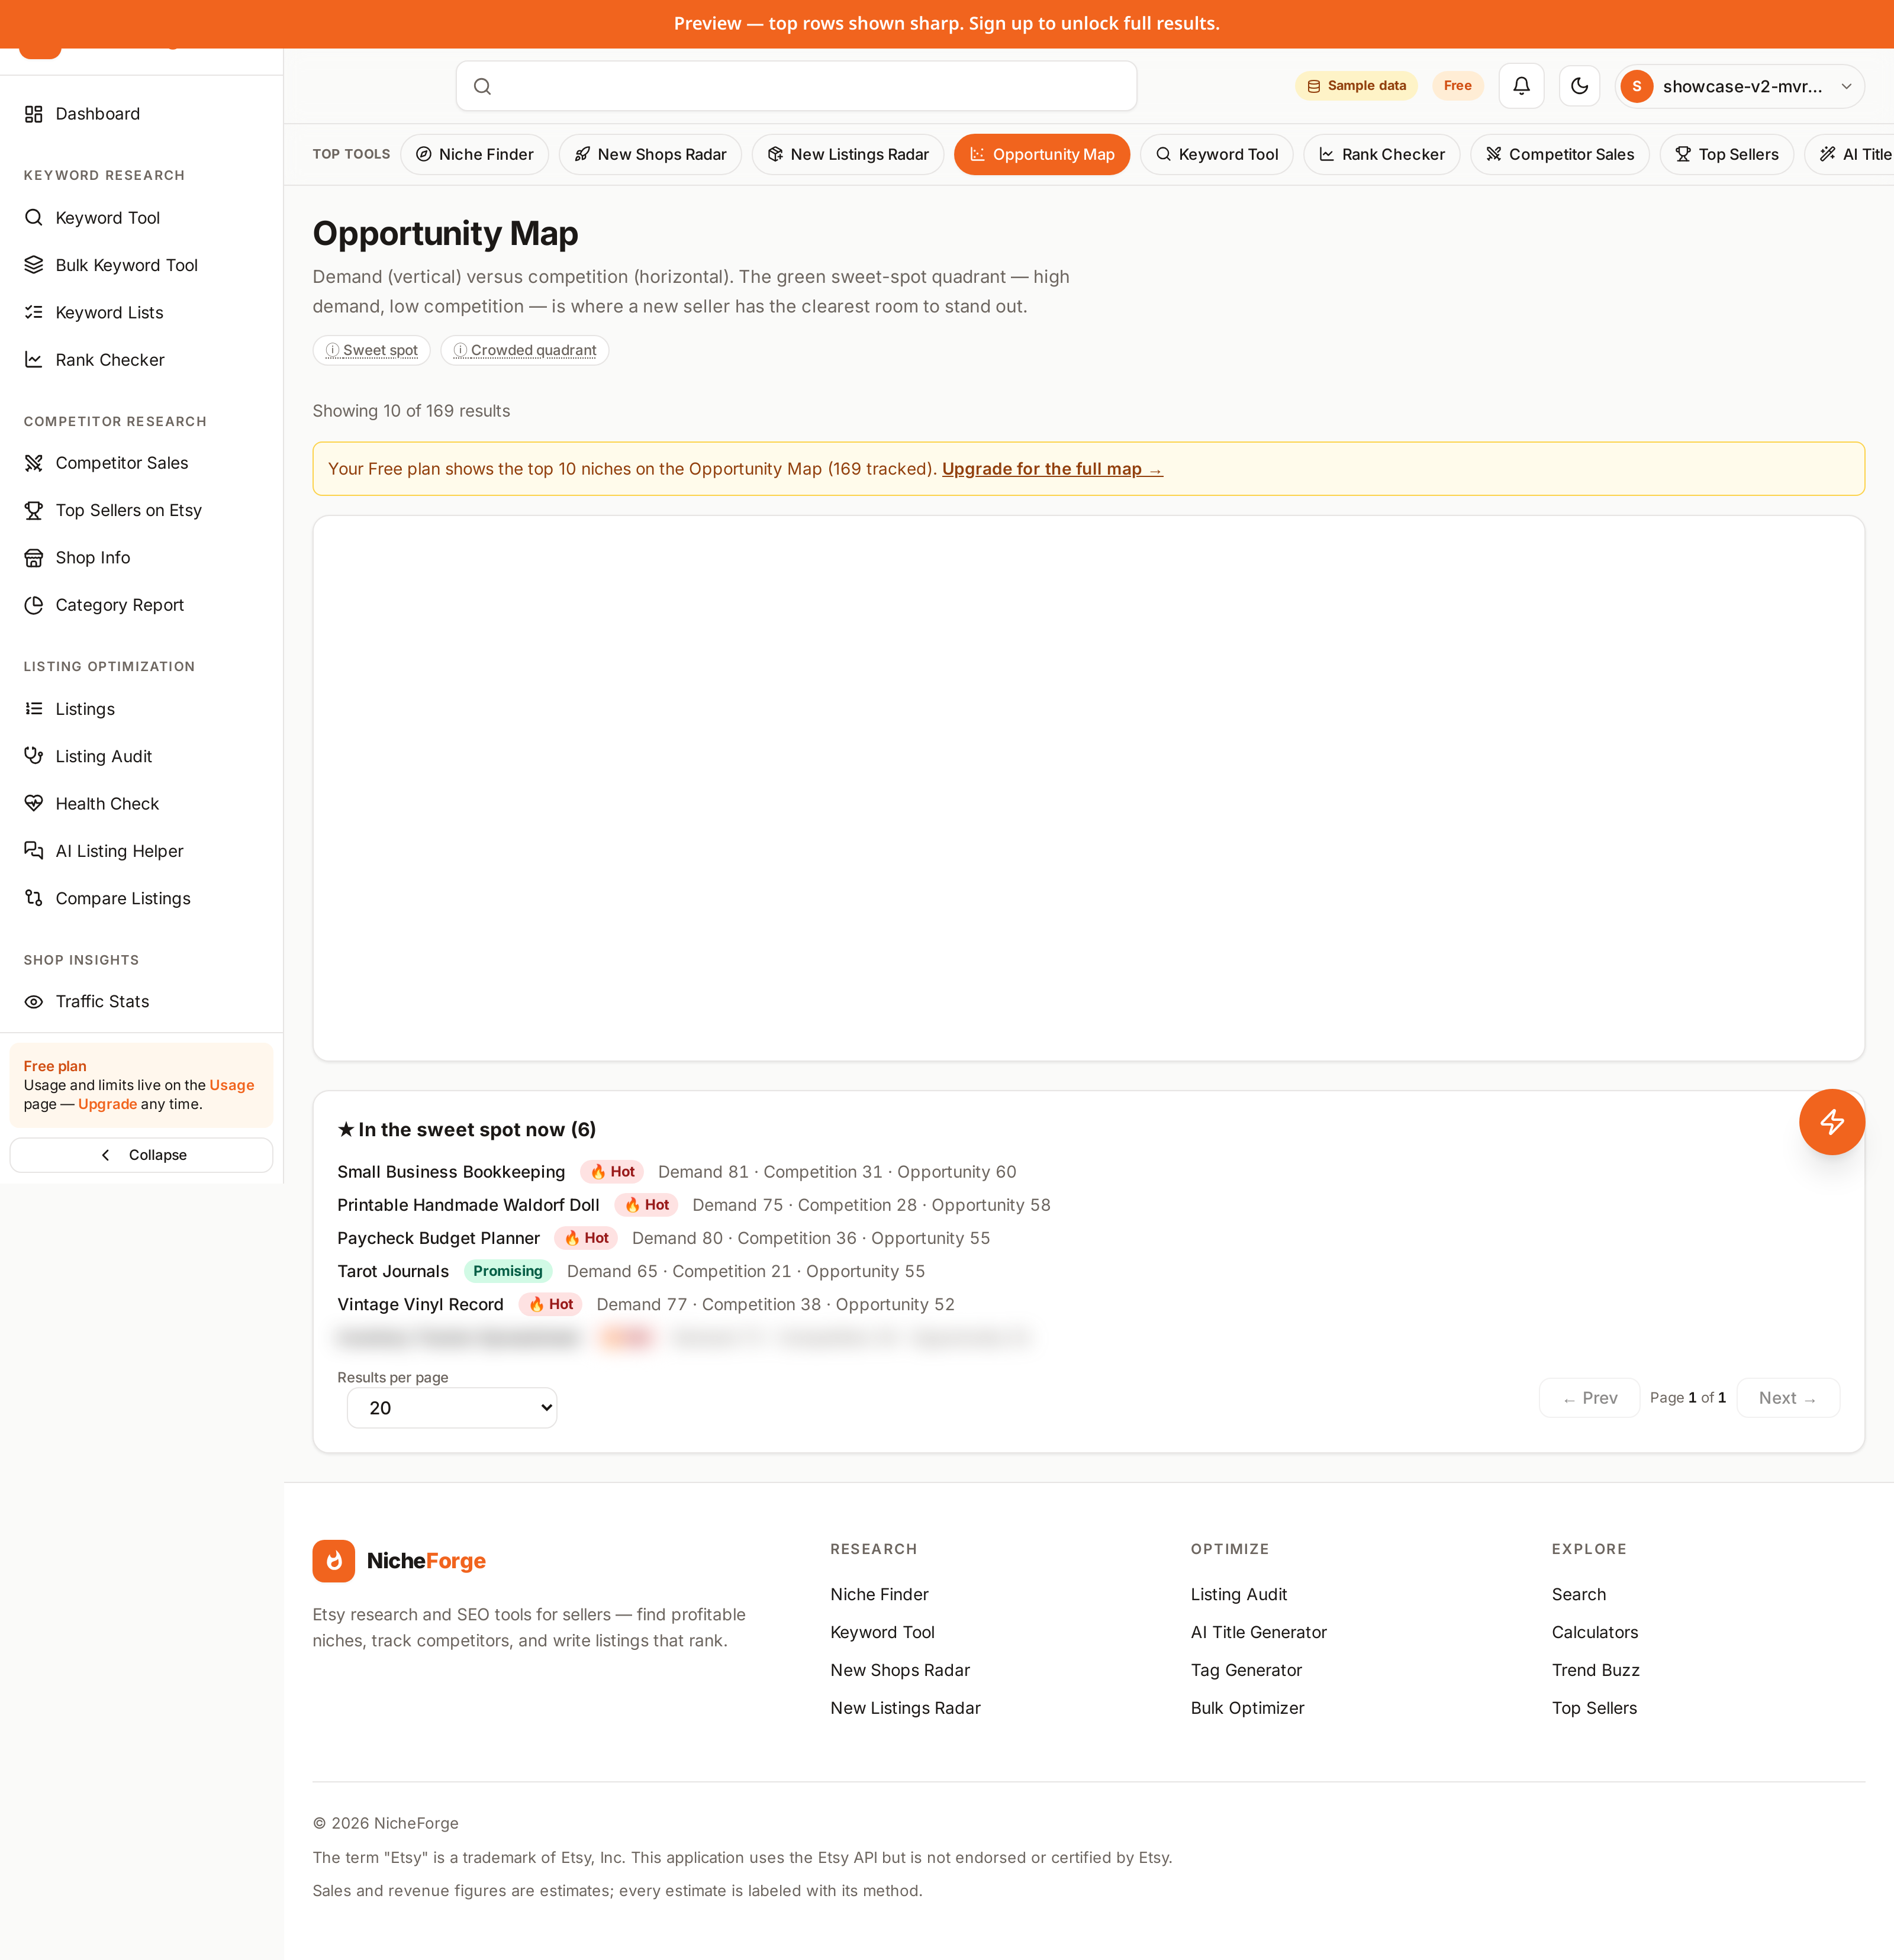
Task: Open Rank Checker in the sidebar
Action: (141, 360)
